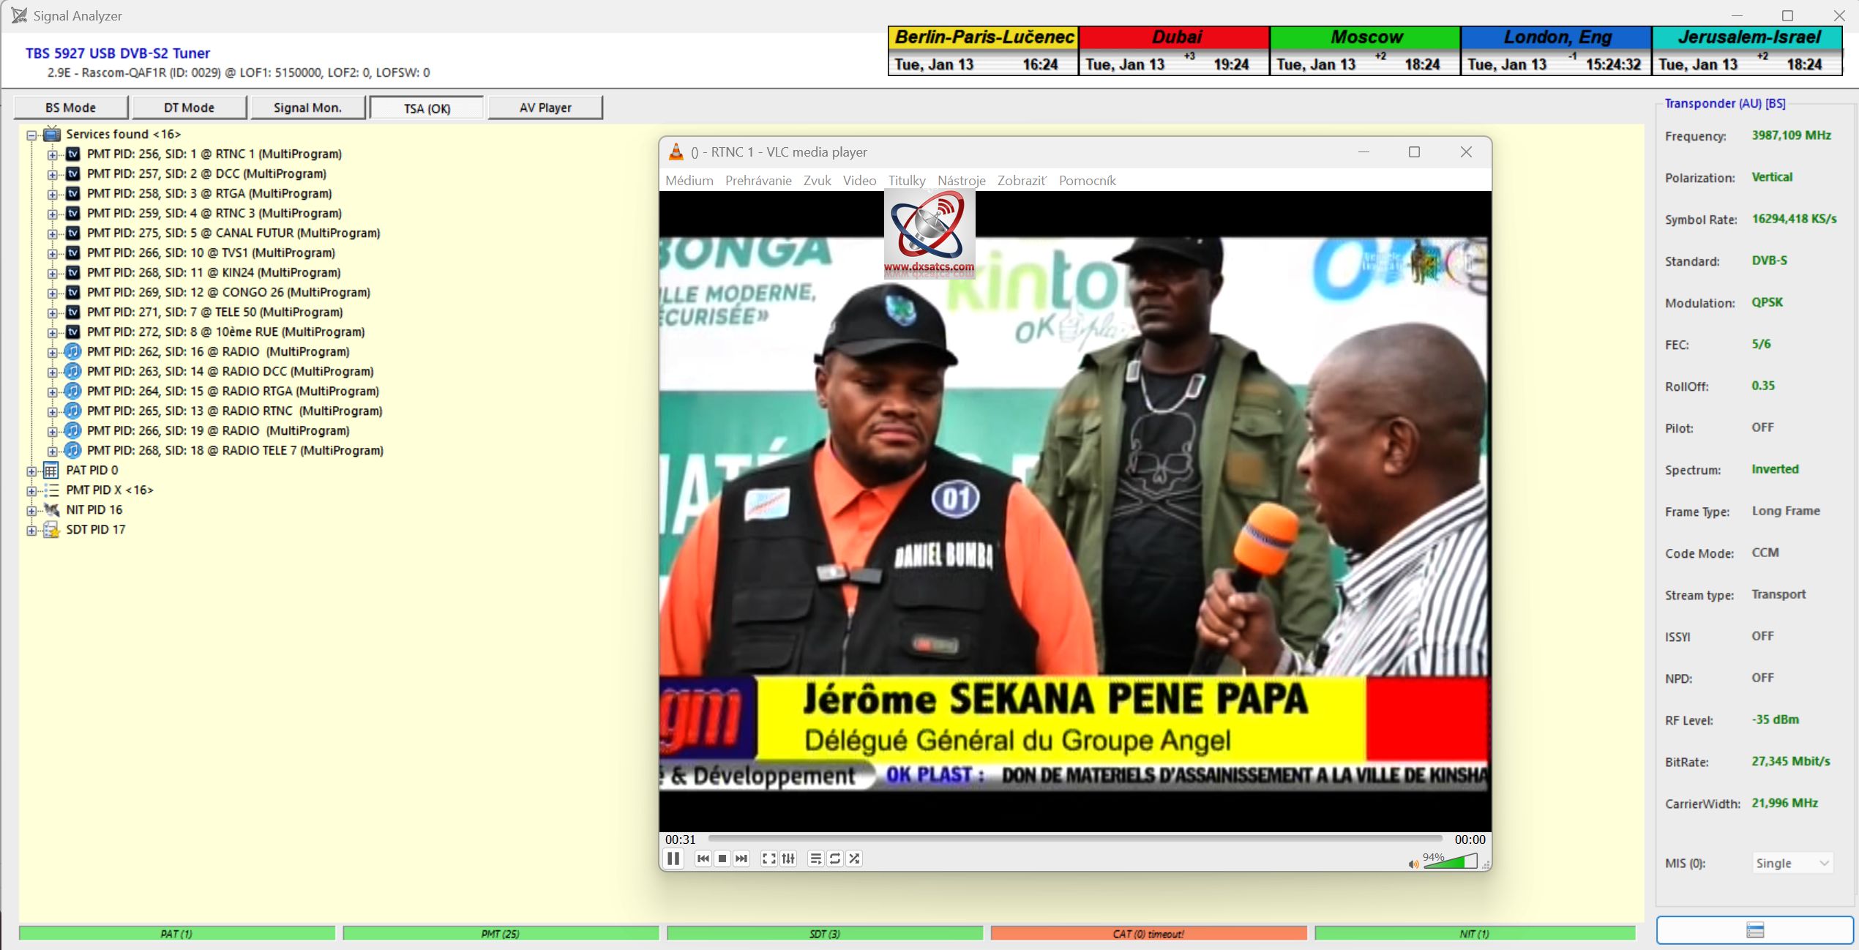The height and width of the screenshot is (950, 1859).
Task: Click the AV Player button
Action: pos(545,108)
